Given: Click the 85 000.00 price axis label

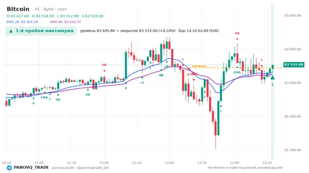Looking at the screenshot, I should point(293,15).
